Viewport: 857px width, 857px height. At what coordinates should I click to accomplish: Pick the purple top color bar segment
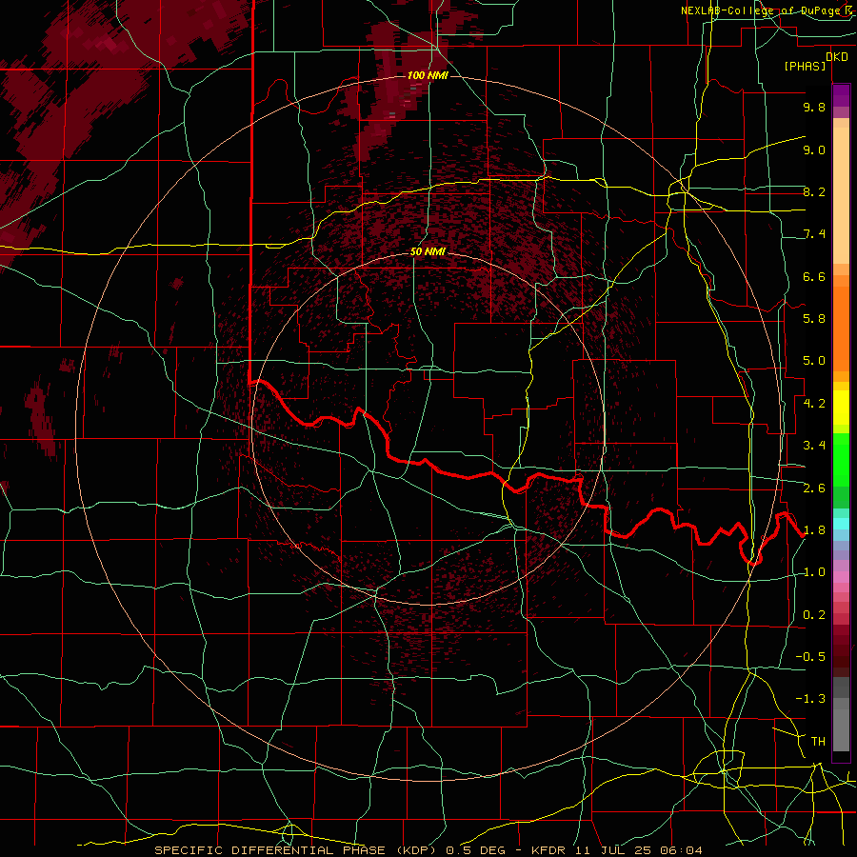[x=841, y=95]
